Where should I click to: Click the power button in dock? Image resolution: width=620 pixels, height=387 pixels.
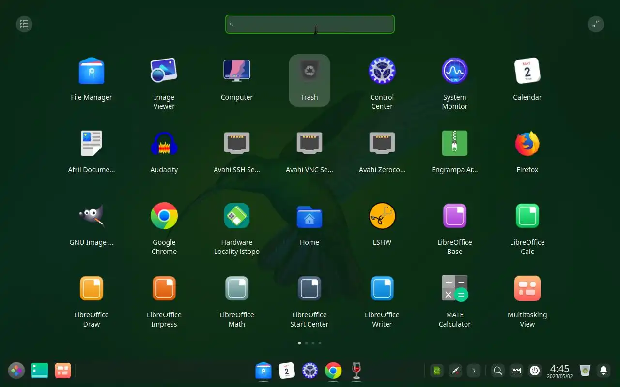pos(535,371)
